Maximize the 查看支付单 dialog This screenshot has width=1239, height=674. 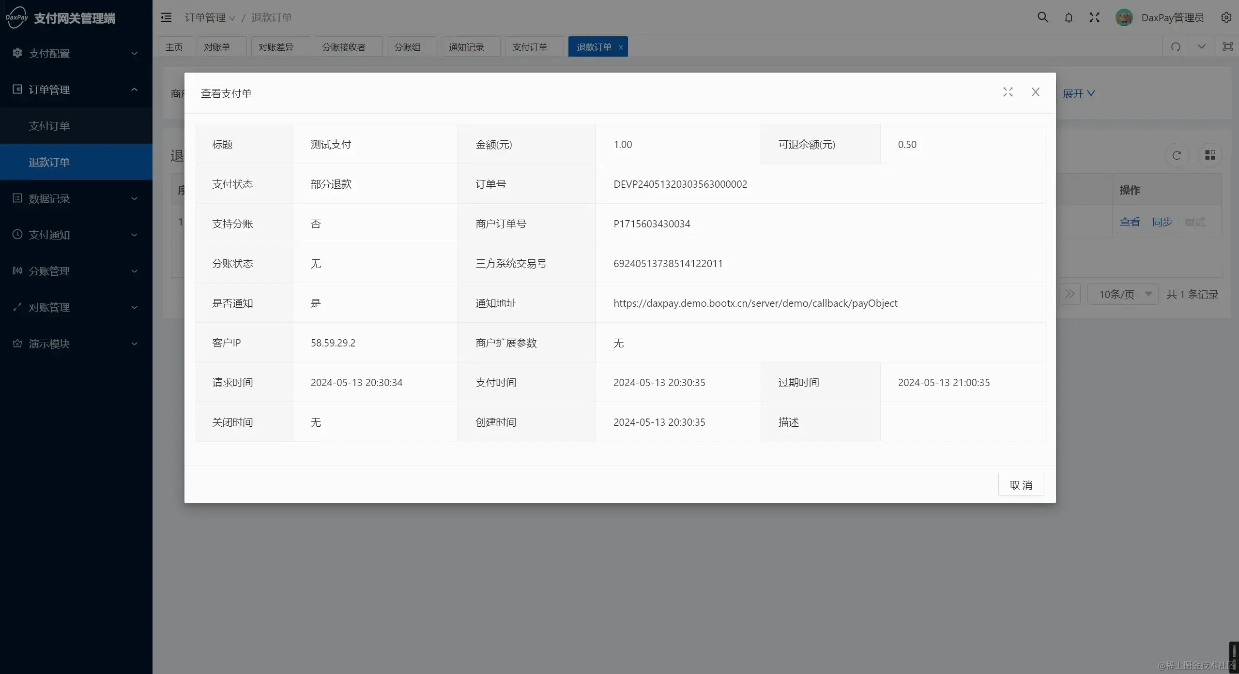(x=1008, y=92)
